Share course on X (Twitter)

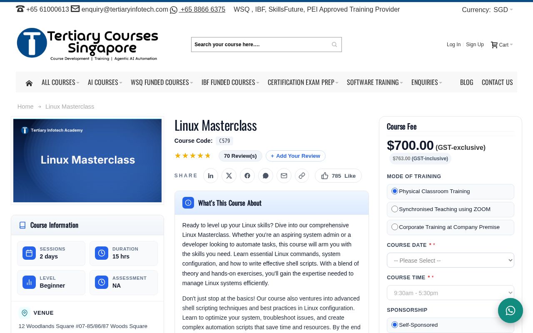pos(229,176)
